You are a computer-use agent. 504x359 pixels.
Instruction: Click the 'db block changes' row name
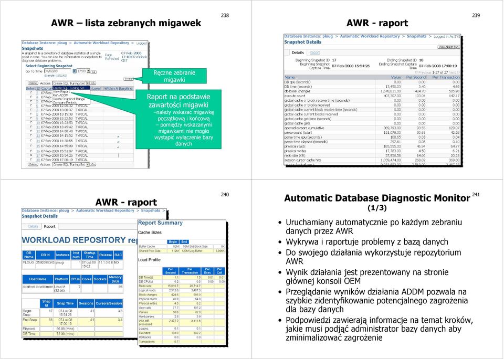[x=297, y=91]
